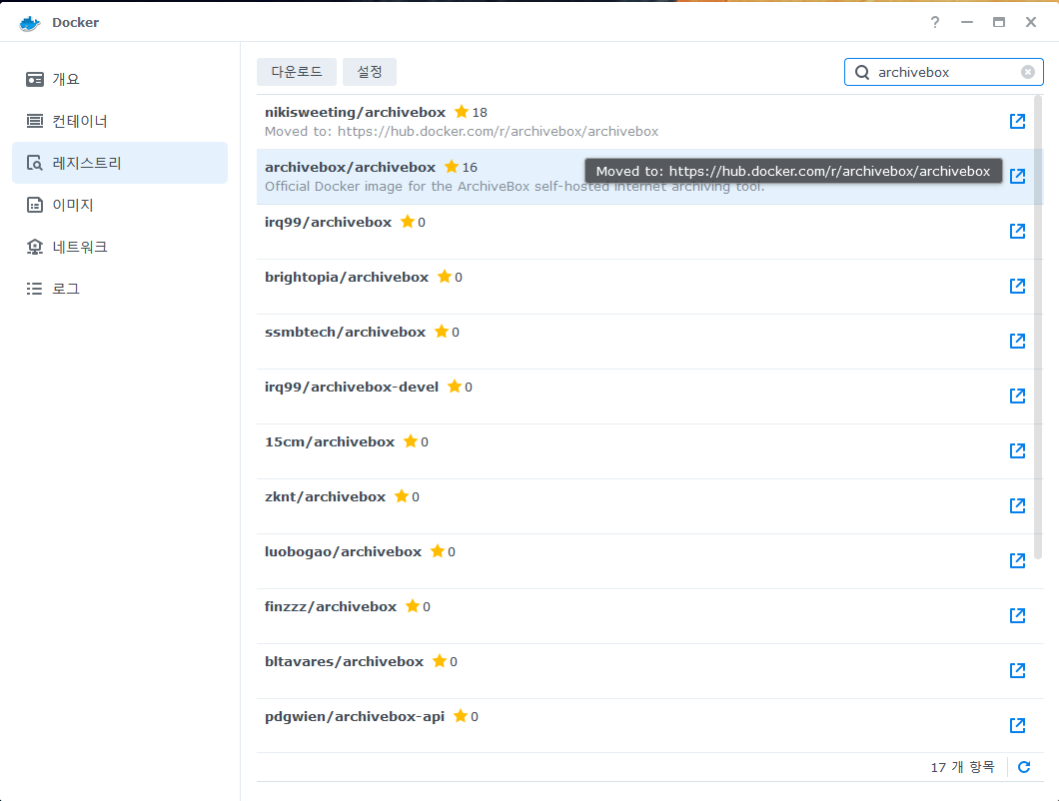Open external link for luobogao/archivebox
The image size is (1059, 801).
click(1017, 560)
